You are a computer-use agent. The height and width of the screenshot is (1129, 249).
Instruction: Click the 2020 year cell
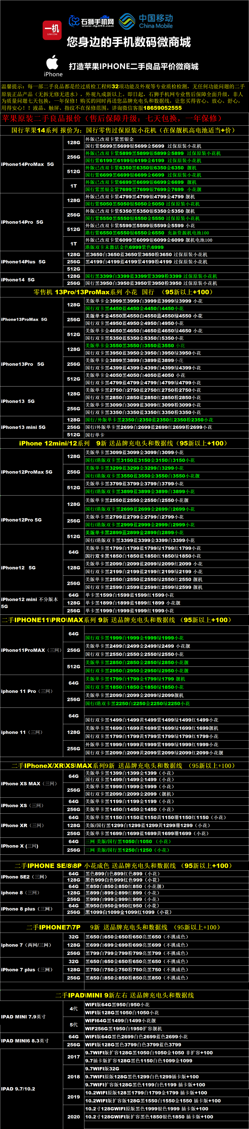(x=73, y=1117)
